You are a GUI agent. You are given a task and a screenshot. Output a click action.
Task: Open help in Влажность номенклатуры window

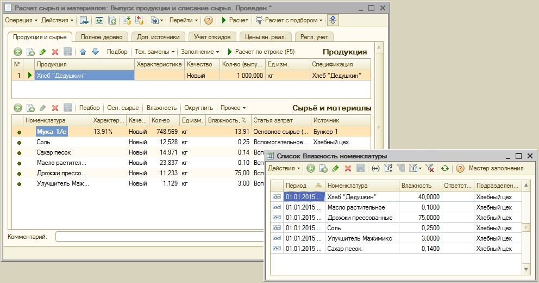(460, 168)
